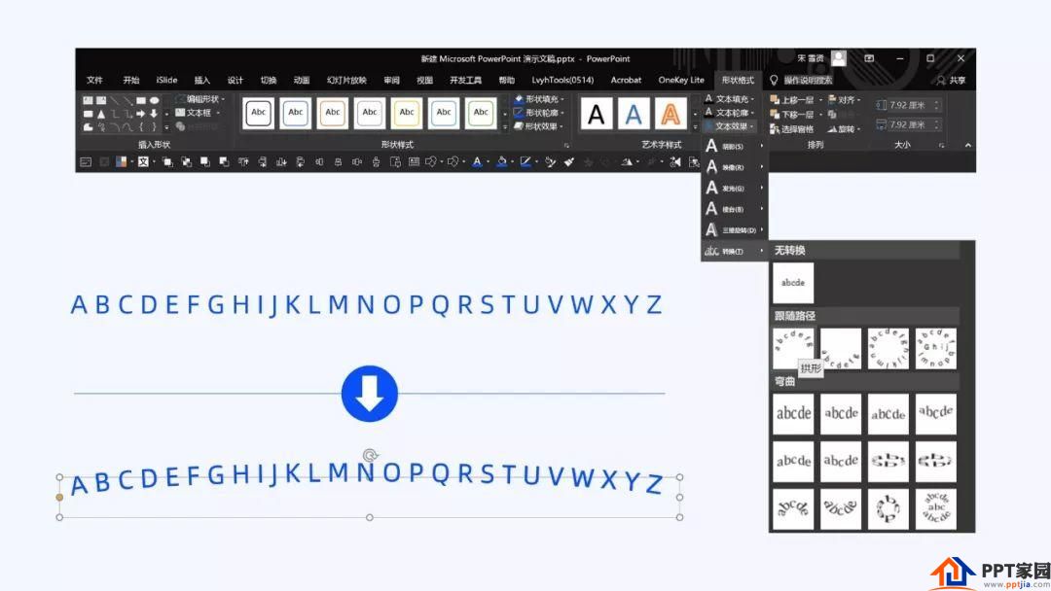Expand the WordArt styles gallery more arrow
This screenshot has height=591, width=1051.
[x=695, y=125]
